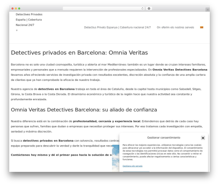Screen dimensions: 219x185
Task: Click the browser reload icon
Action: tap(142, 9)
